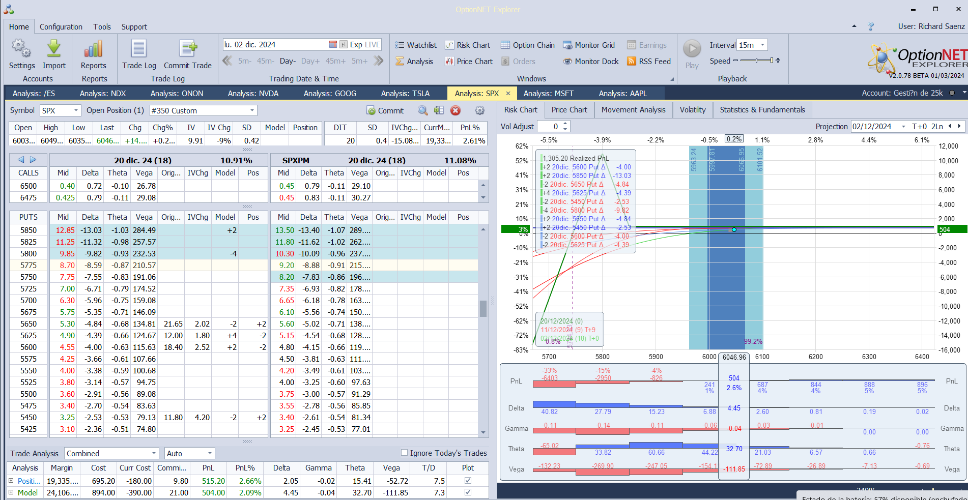
Task: Jump forward with the double-right chevron
Action: pos(378,61)
